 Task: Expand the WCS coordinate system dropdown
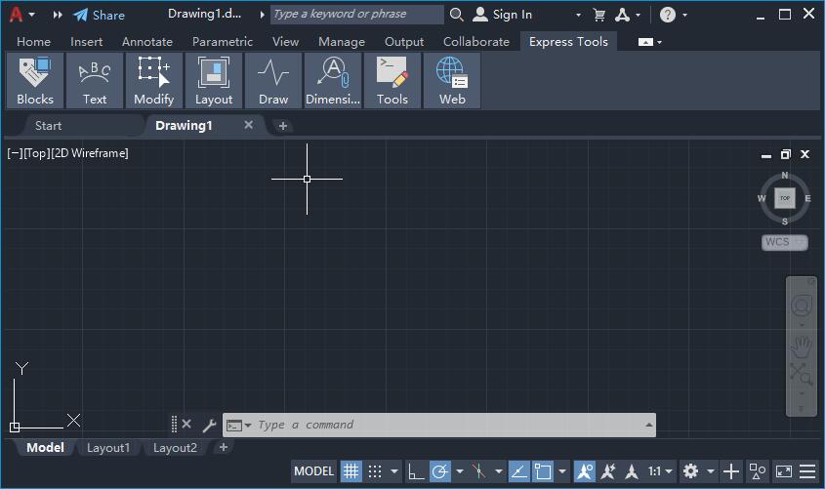pyautogui.click(x=799, y=242)
